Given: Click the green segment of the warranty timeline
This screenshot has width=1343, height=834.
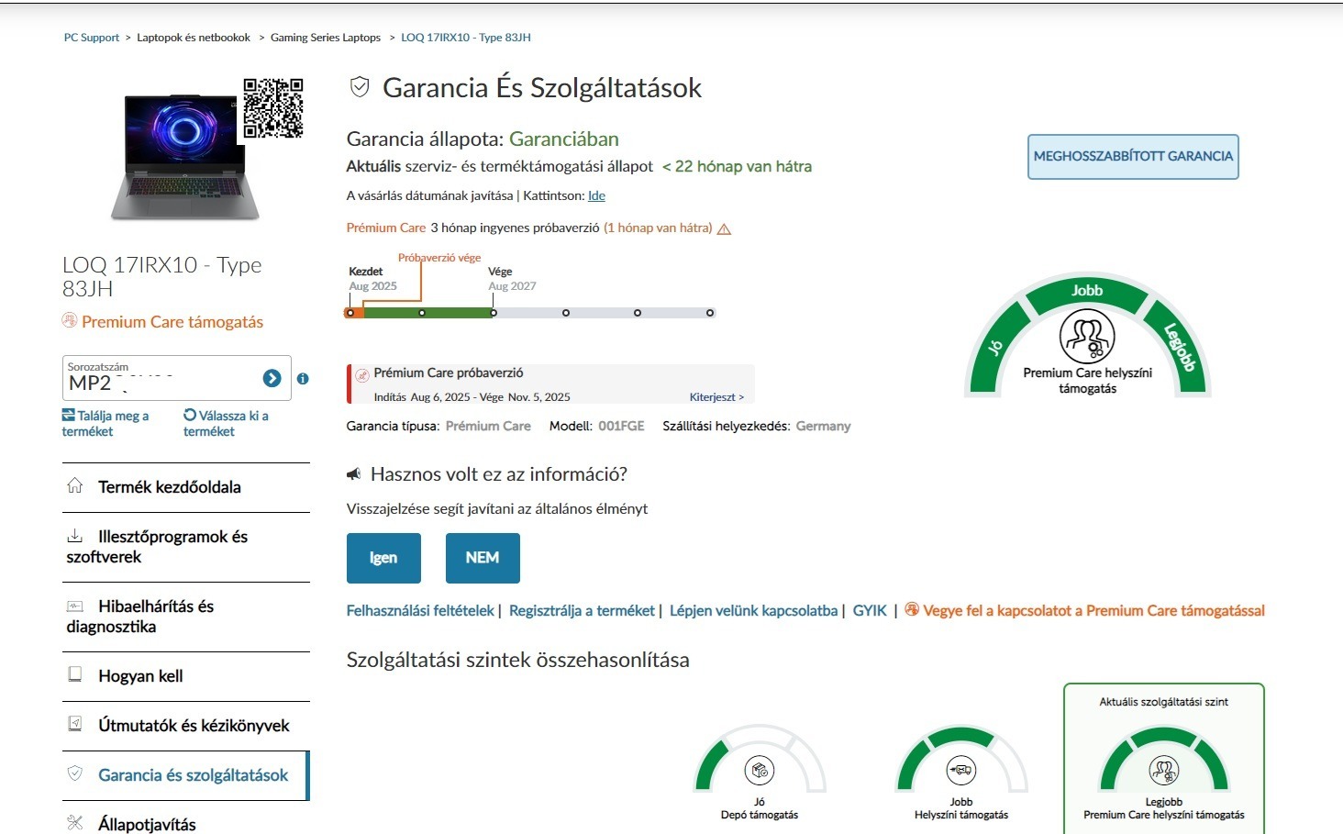Looking at the screenshot, I should pyautogui.click(x=428, y=313).
